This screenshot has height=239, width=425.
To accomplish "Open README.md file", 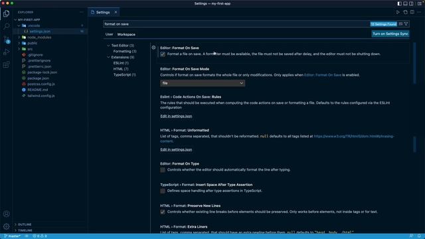I will [37, 90].
